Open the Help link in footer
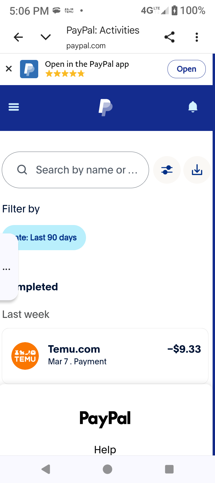Viewport: 215px width, 483px height. coord(105,449)
